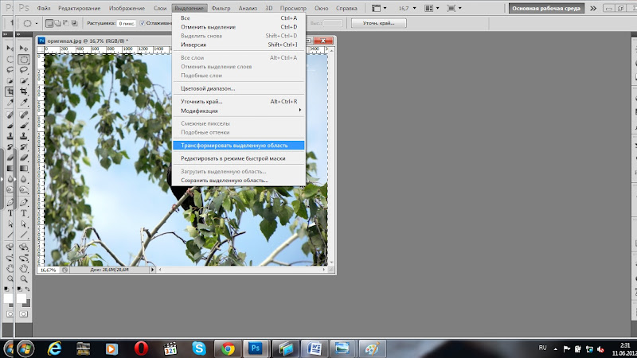Choose Сохранить выделенную область... menu item
The width and height of the screenshot is (637, 358).
pos(239,181)
